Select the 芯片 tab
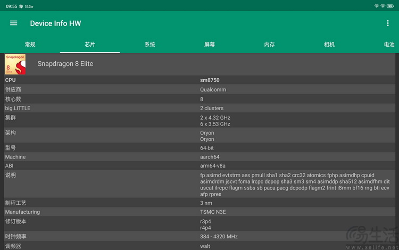The height and width of the screenshot is (250, 399). click(90, 45)
